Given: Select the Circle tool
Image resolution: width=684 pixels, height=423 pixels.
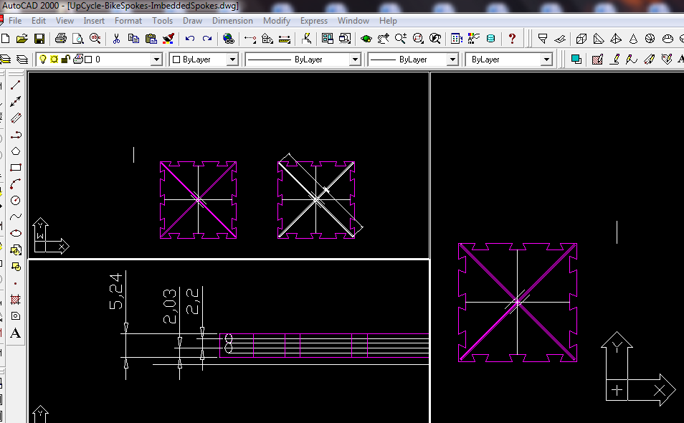Looking at the screenshot, I should [x=15, y=201].
